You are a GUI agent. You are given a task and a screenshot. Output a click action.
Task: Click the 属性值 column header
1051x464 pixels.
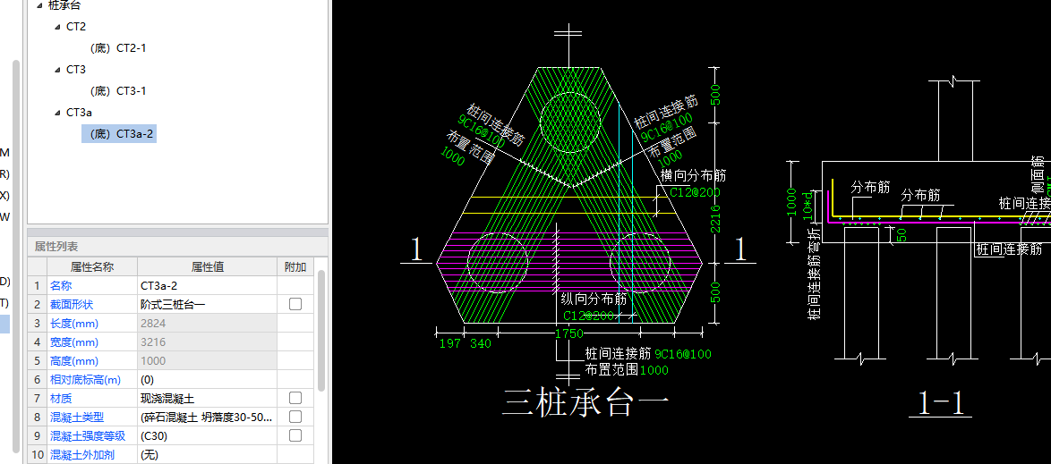coord(207,266)
